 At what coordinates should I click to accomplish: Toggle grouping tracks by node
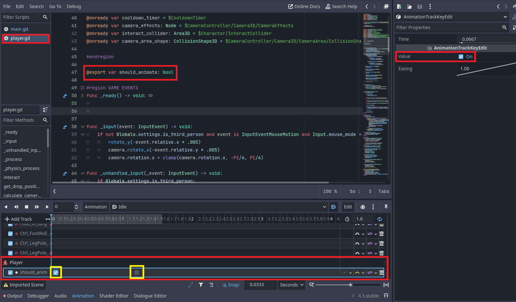point(211,285)
